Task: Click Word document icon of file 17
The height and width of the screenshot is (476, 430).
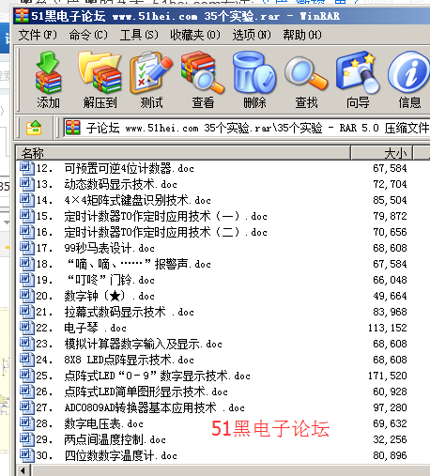Action: point(27,248)
